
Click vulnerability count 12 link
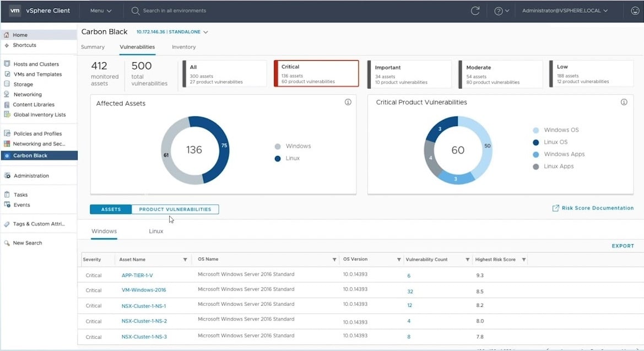[x=409, y=305]
